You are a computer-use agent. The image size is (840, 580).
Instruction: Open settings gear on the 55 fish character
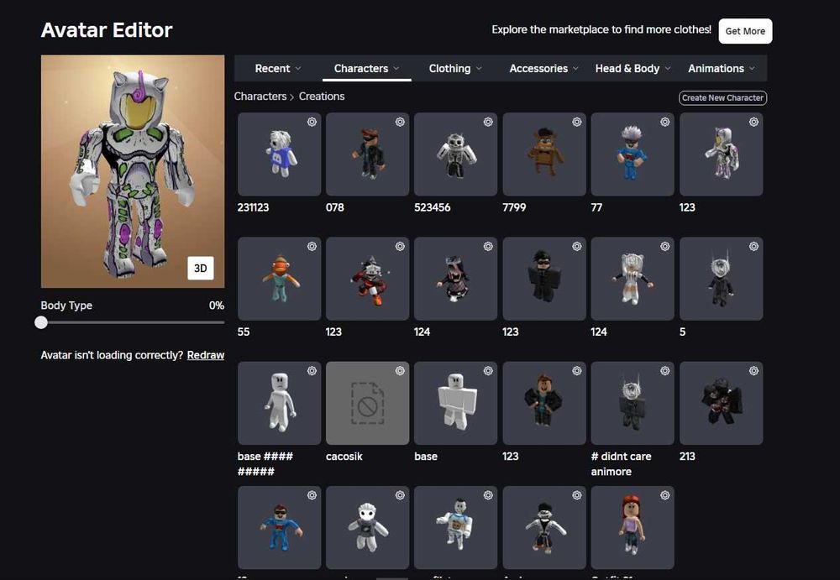312,246
